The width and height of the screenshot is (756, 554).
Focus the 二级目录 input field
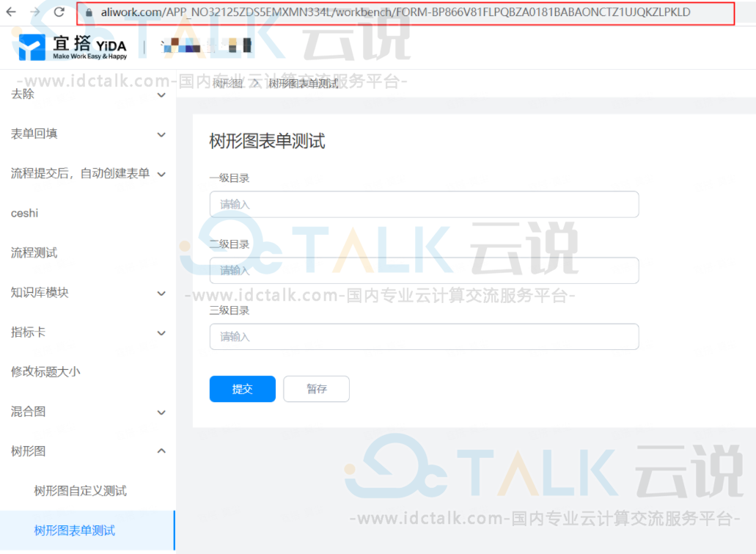pyautogui.click(x=425, y=270)
